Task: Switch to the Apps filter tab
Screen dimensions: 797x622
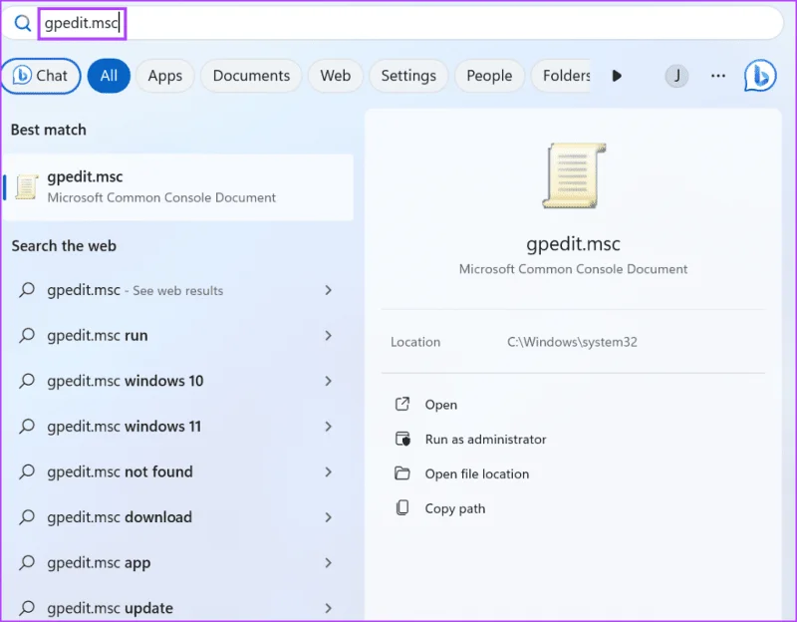Action: pyautogui.click(x=165, y=76)
